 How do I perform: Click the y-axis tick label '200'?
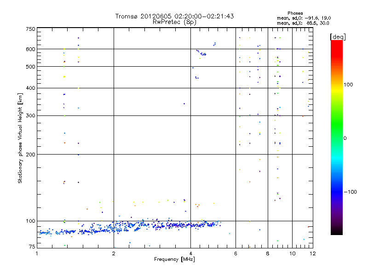pyautogui.click(x=30, y=155)
